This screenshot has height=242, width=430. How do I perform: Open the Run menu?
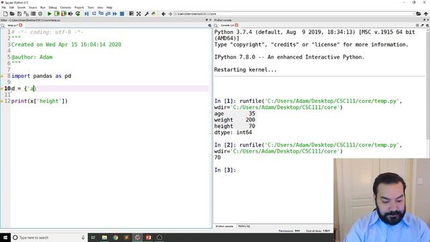(x=42, y=7)
